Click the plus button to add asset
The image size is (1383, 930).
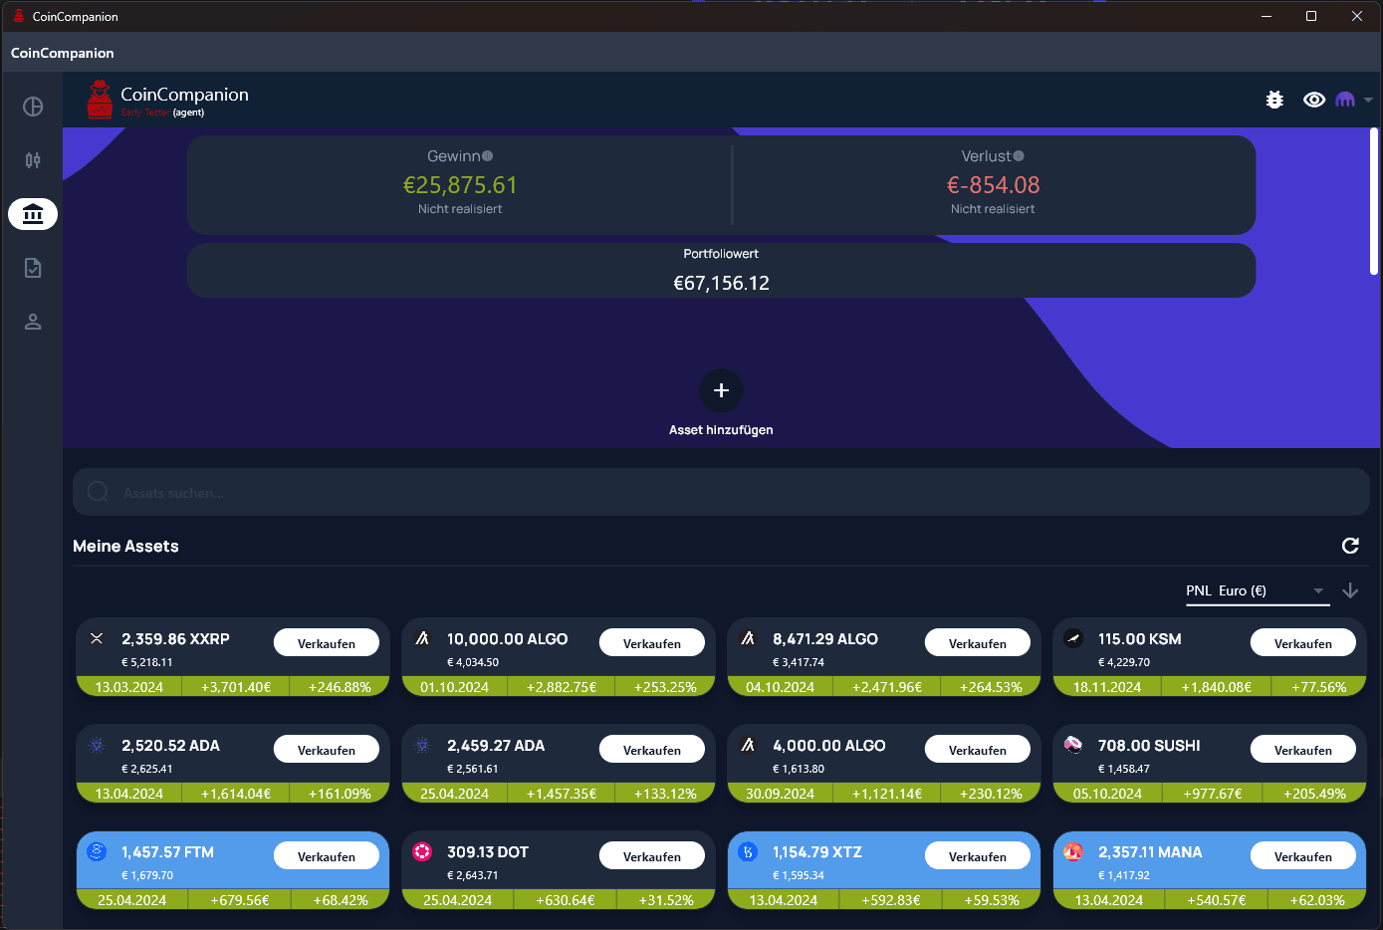coord(721,390)
